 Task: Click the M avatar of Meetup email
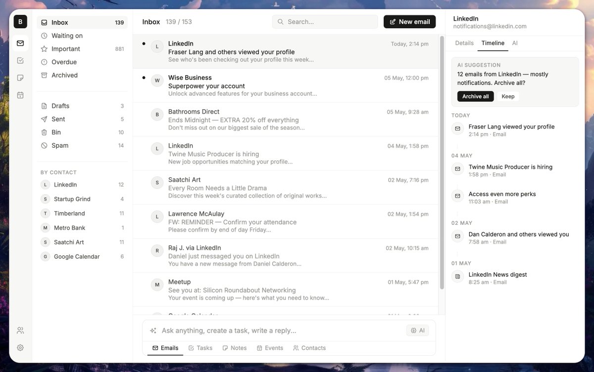click(157, 285)
